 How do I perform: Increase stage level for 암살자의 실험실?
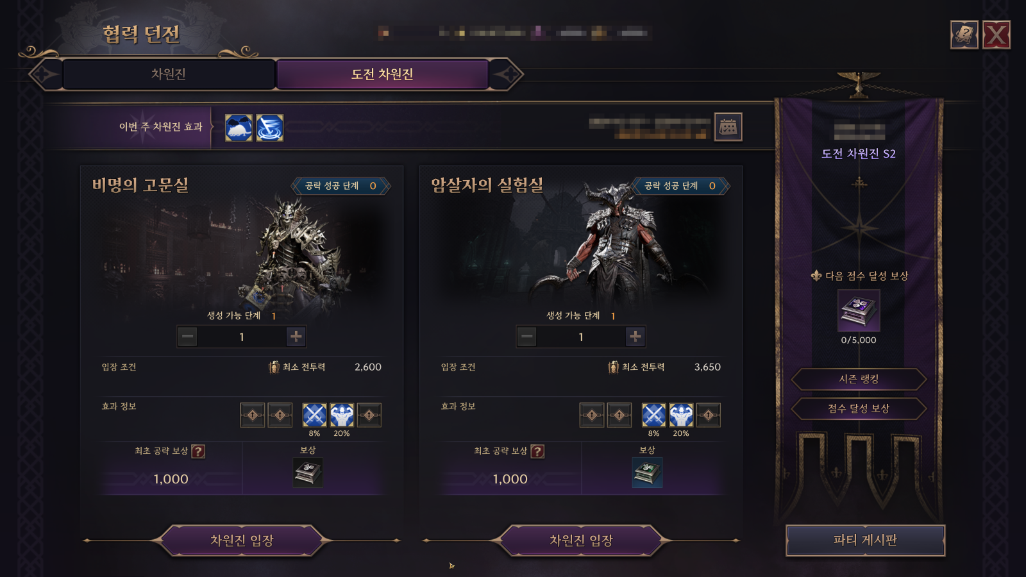click(x=635, y=336)
